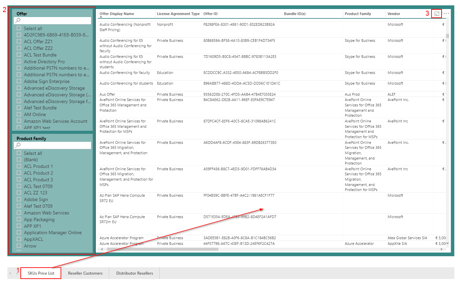Screen dimensions: 460x285
Task: Click the search magnifier in the Product Family slicer
Action: [x=18, y=146]
